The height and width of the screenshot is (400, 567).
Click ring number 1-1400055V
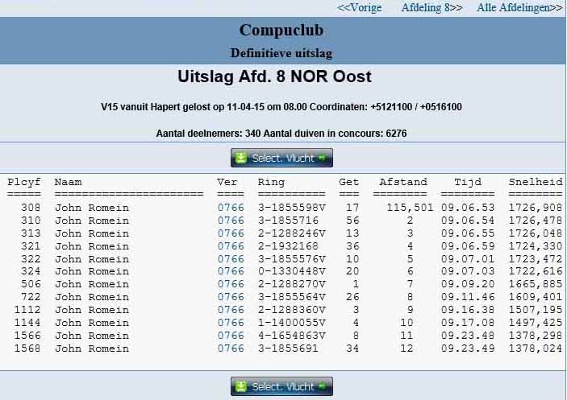click(x=292, y=323)
